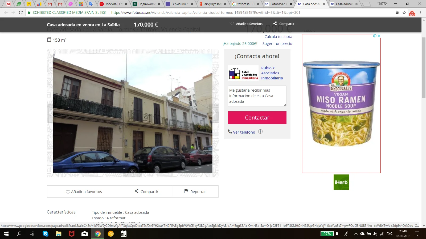Image resolution: width=426 pixels, height=239 pixels.
Task: Click the volume icon in the system tray
Action: coord(375,234)
